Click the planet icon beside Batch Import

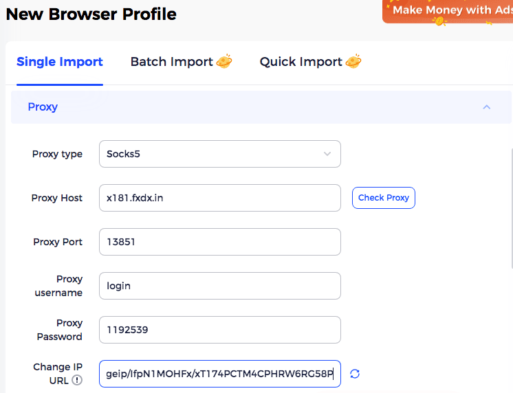click(x=224, y=61)
